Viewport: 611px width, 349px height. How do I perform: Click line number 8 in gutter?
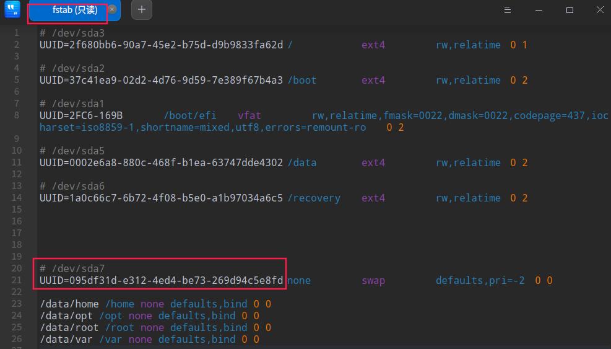(x=16, y=115)
